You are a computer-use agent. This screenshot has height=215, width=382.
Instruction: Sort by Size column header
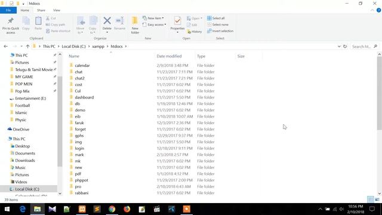(x=241, y=56)
